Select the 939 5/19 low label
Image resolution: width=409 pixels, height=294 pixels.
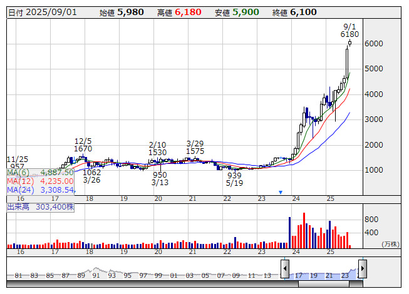(x=234, y=179)
